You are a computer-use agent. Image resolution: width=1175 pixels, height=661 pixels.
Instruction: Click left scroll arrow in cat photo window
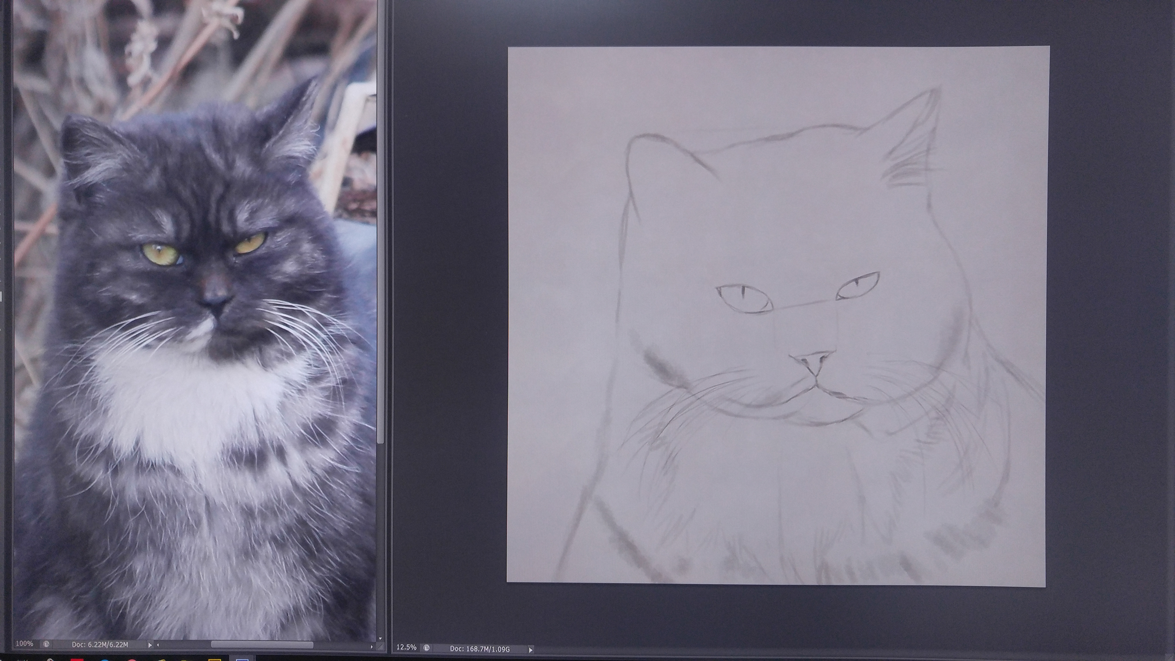coord(158,645)
